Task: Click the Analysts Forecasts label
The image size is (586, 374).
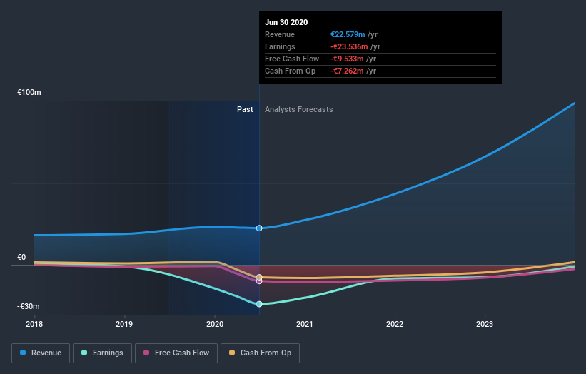Action: (x=298, y=109)
